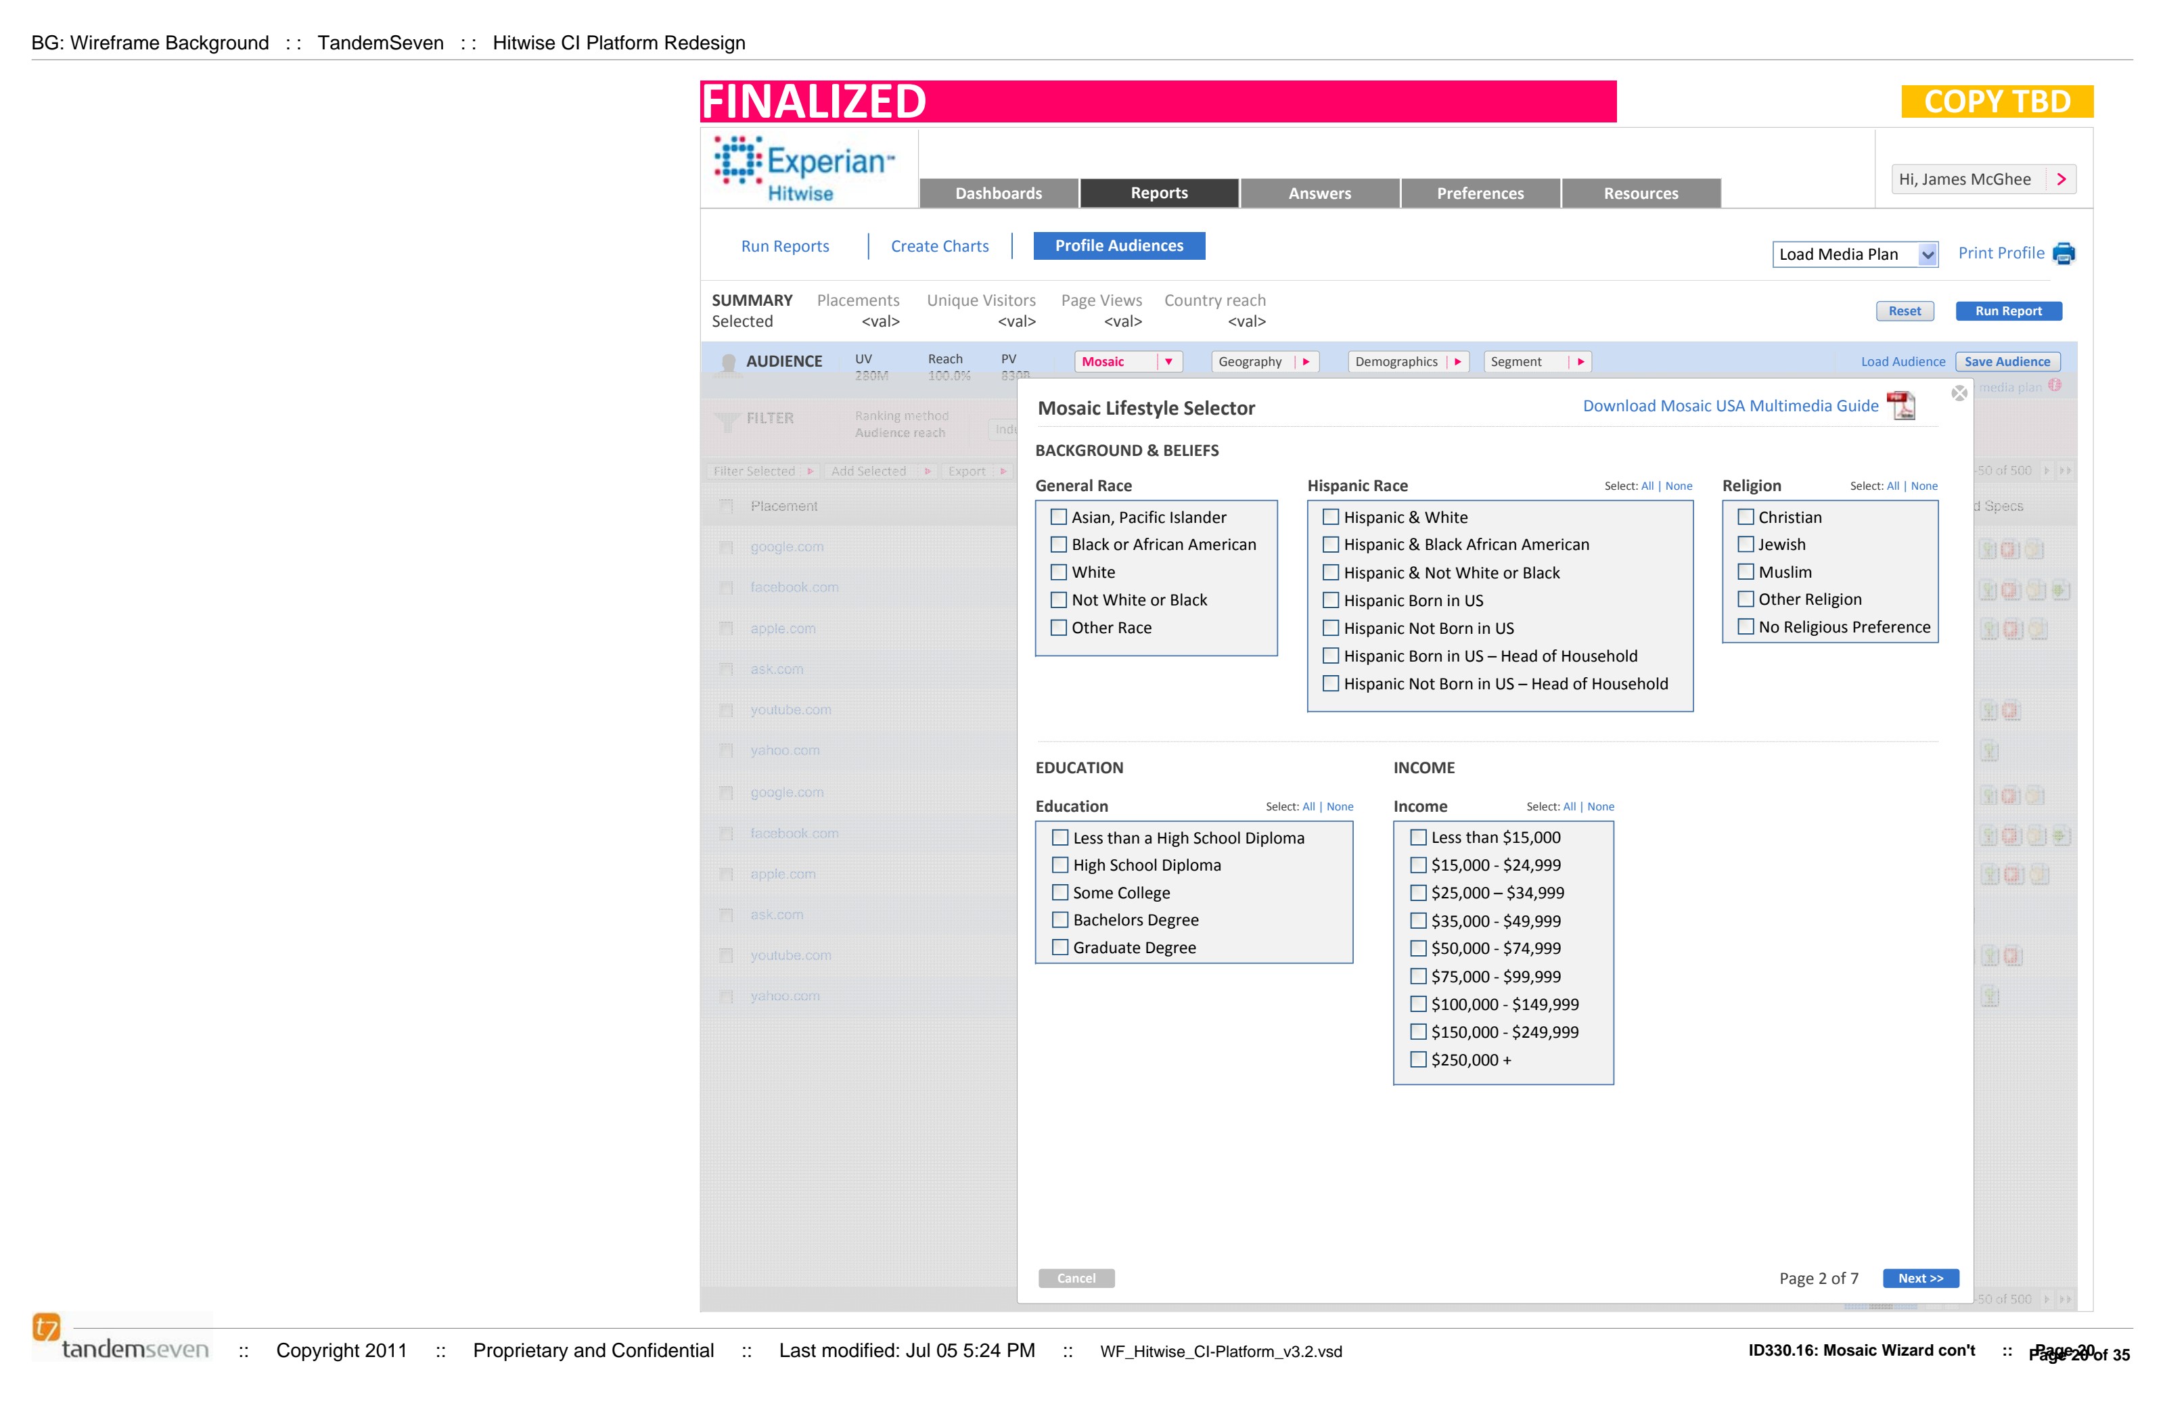Tick Less than $15,000 income

coord(1418,837)
